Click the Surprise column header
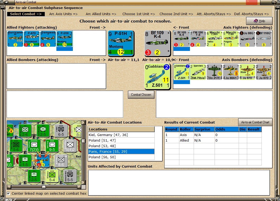 (204, 129)
